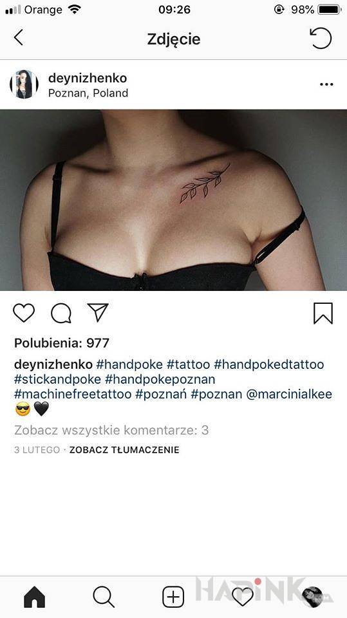
Task: Tap the refresh icon in header
Action: coord(321,38)
